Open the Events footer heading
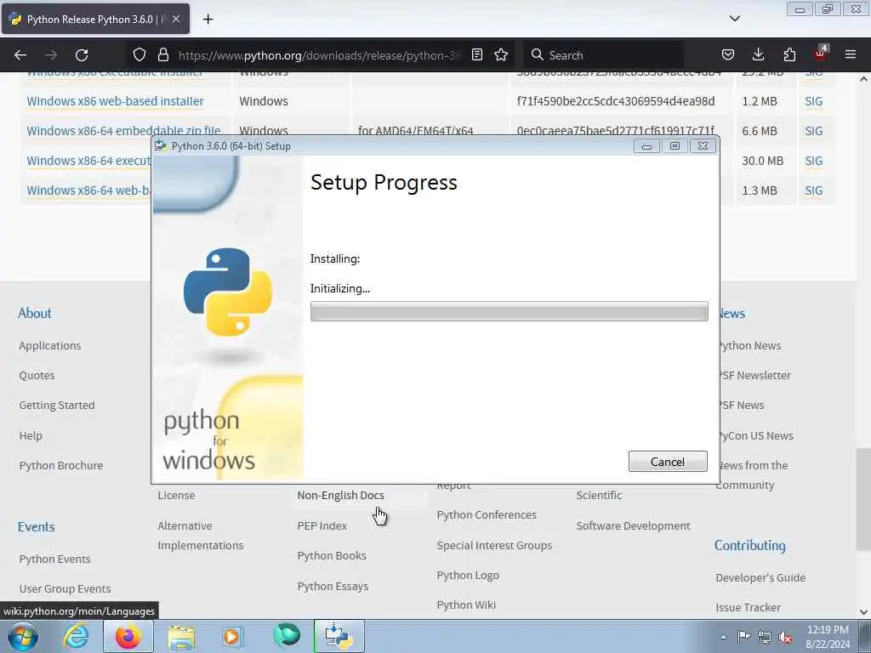This screenshot has height=653, width=871. (36, 526)
